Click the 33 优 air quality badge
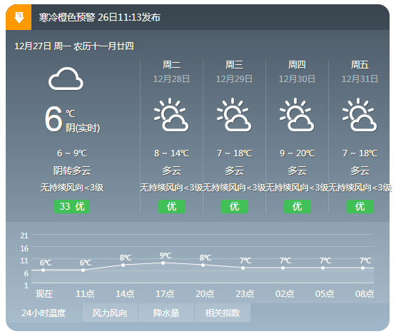This screenshot has height=334, width=396. click(72, 206)
